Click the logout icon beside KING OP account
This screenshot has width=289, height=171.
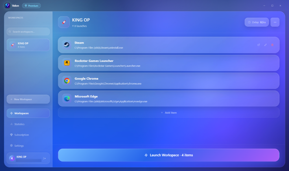coord(45,158)
